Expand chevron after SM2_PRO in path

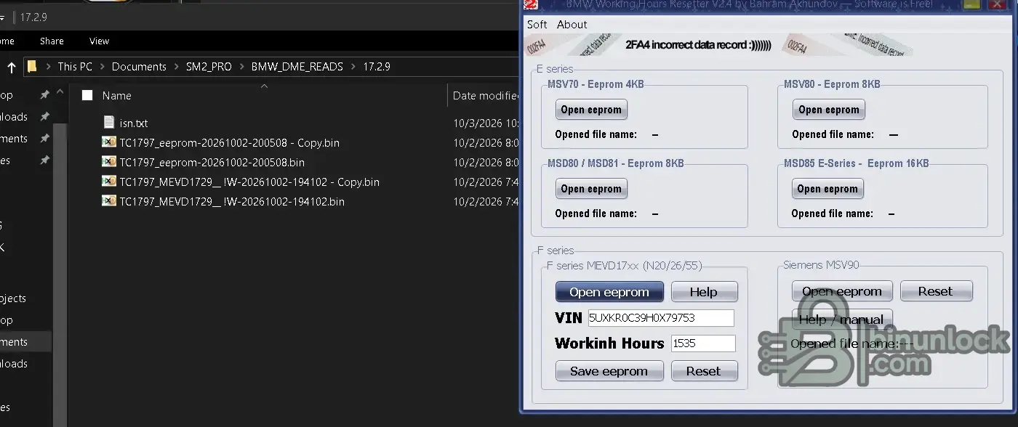(242, 67)
